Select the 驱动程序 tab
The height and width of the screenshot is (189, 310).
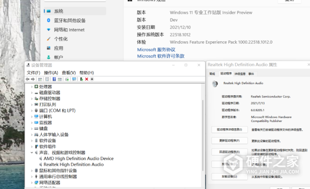(226, 73)
